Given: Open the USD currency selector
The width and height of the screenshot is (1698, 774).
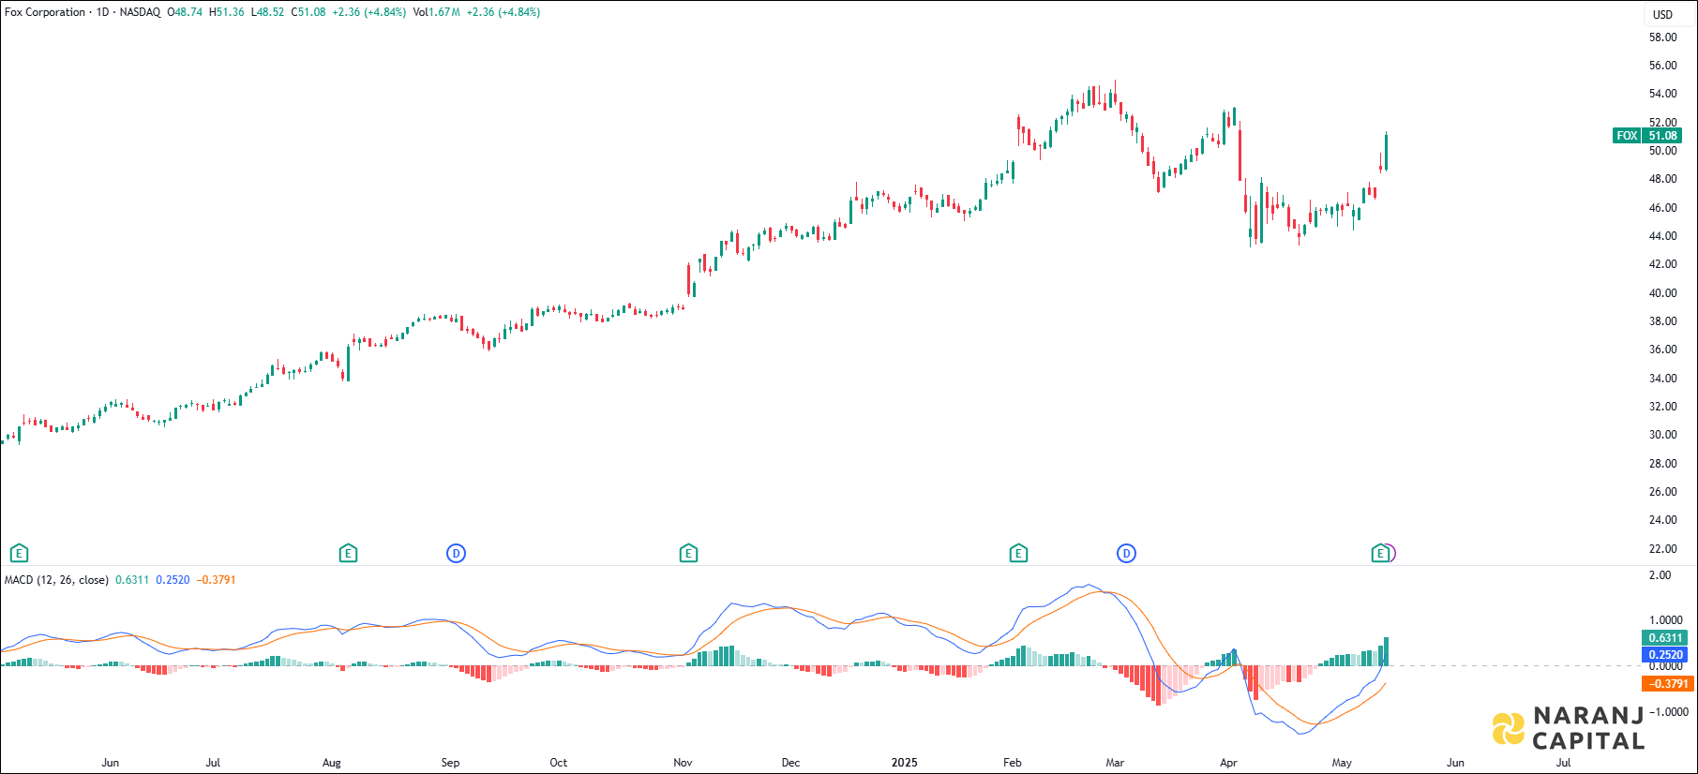Looking at the screenshot, I should point(1662,14).
